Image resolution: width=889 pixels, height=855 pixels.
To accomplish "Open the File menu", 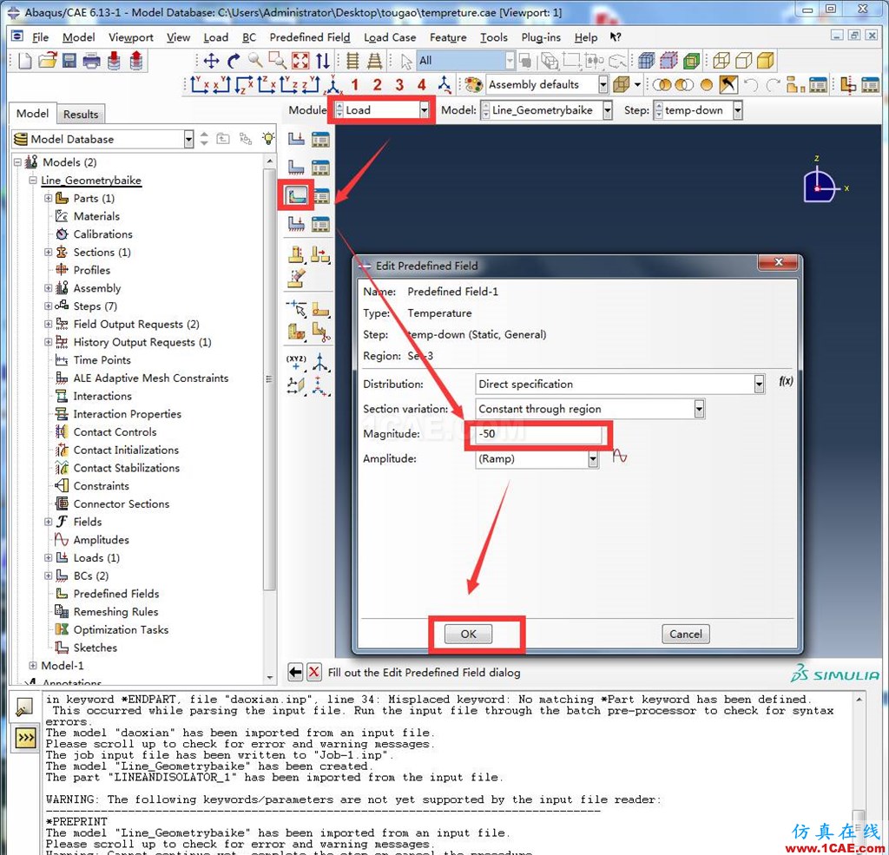I will tap(40, 37).
